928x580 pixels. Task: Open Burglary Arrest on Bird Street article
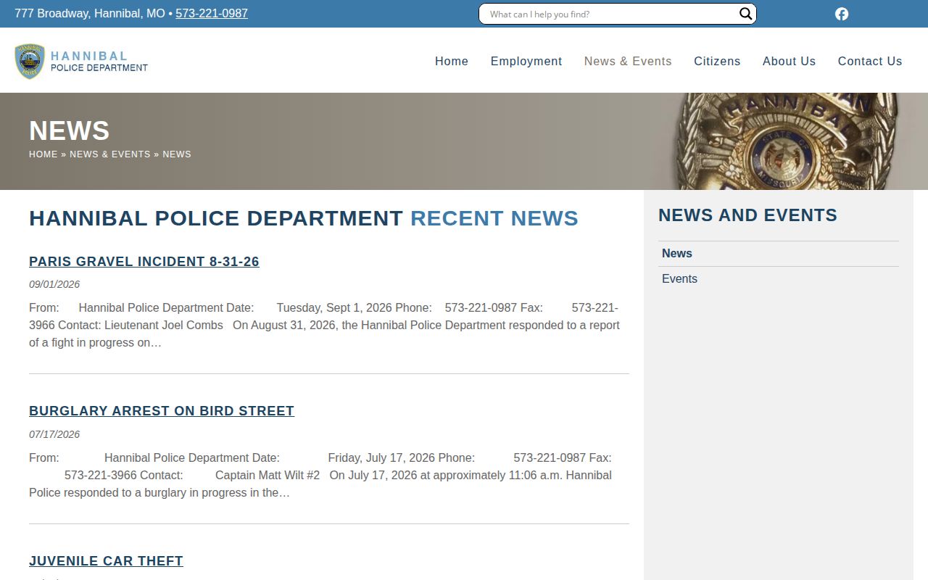coord(162,411)
